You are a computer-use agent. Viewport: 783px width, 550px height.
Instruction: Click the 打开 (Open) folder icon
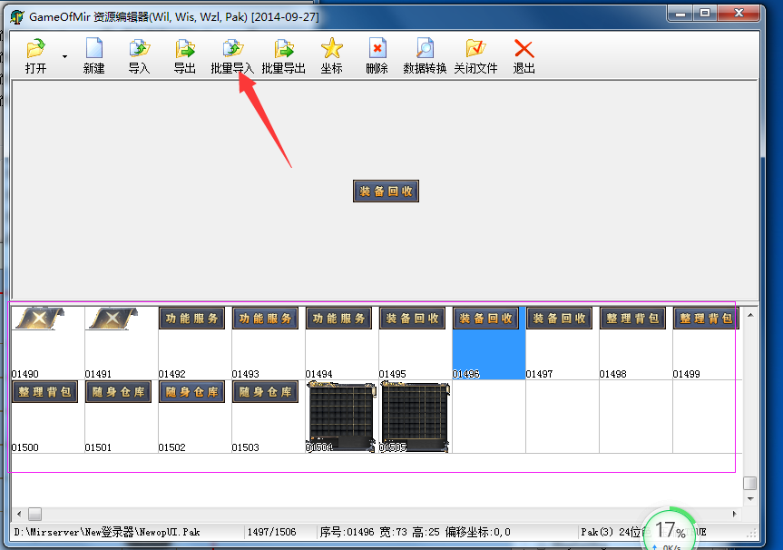pos(36,49)
